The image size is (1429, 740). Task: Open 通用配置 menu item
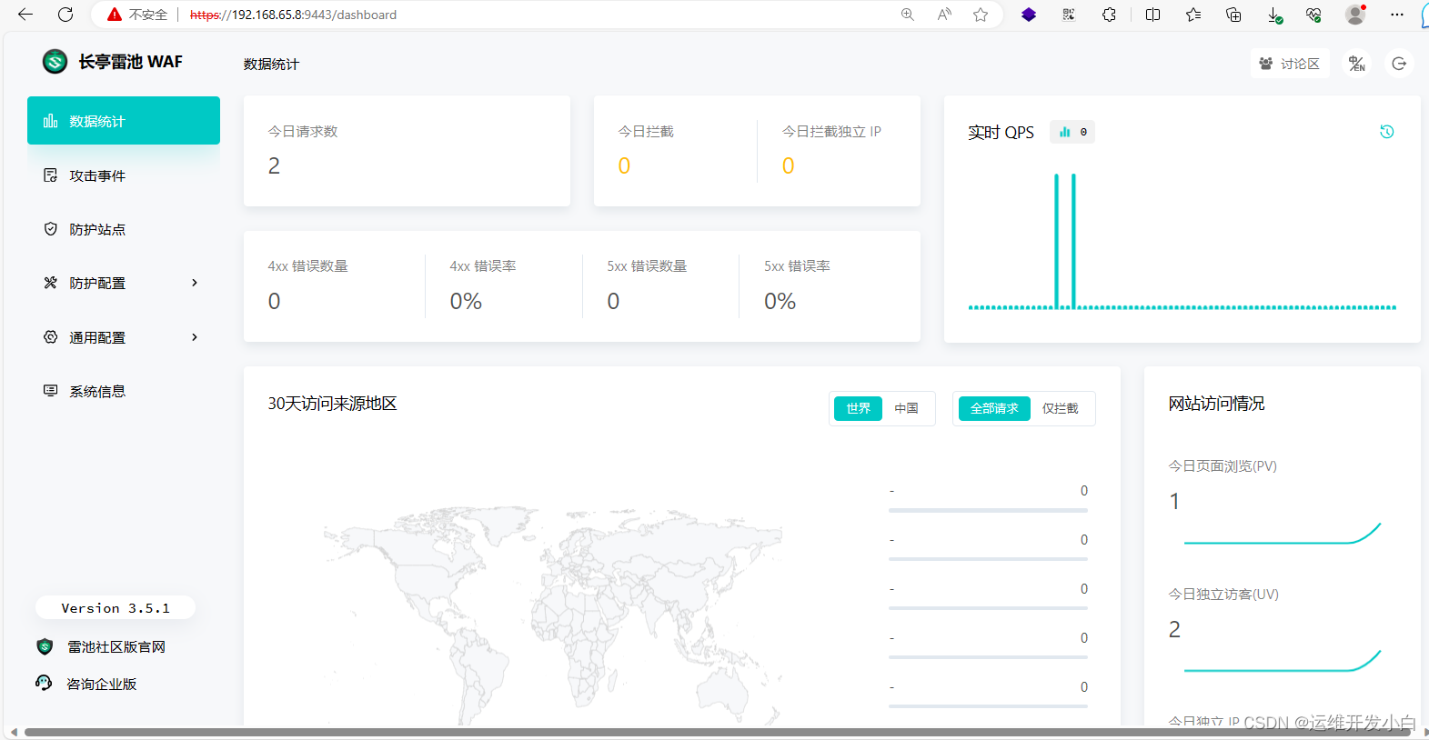point(124,337)
